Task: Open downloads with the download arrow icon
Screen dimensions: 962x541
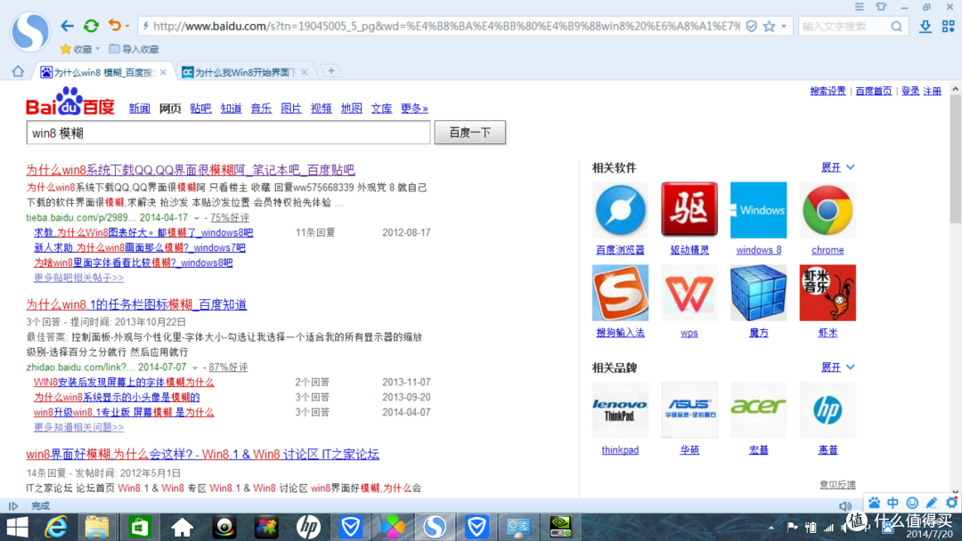Action: [925, 27]
